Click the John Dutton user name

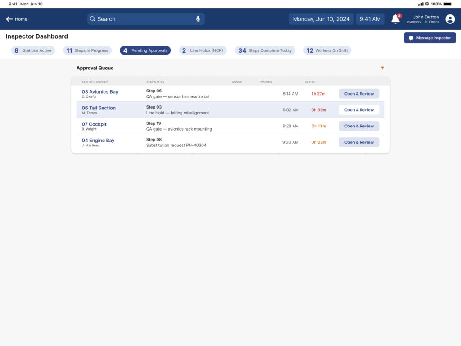click(x=426, y=17)
